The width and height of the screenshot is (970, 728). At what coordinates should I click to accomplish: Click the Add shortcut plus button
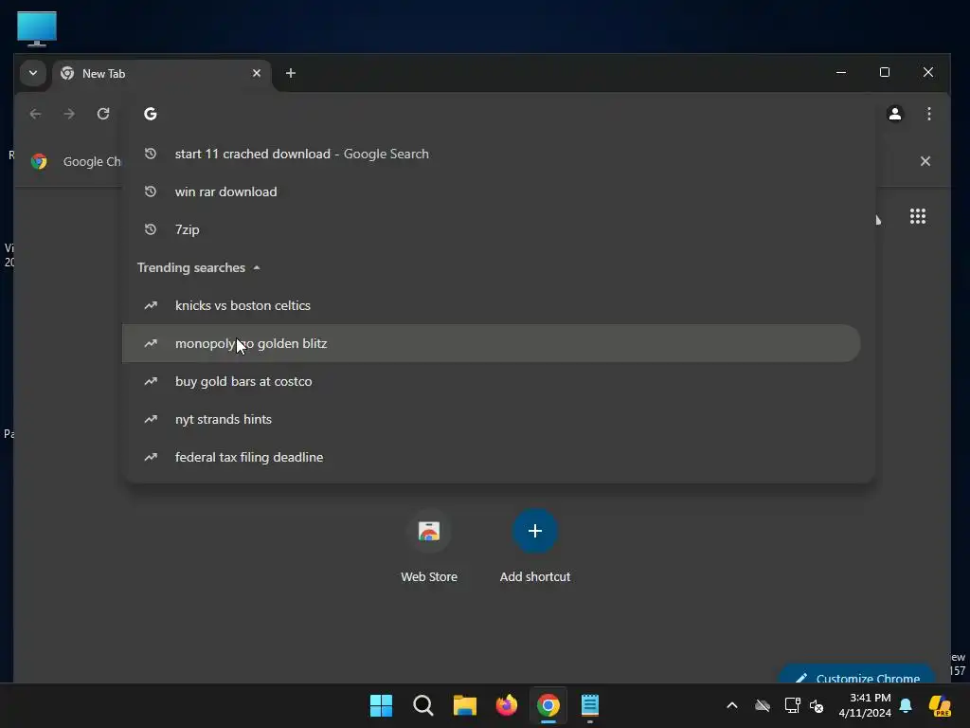(535, 531)
